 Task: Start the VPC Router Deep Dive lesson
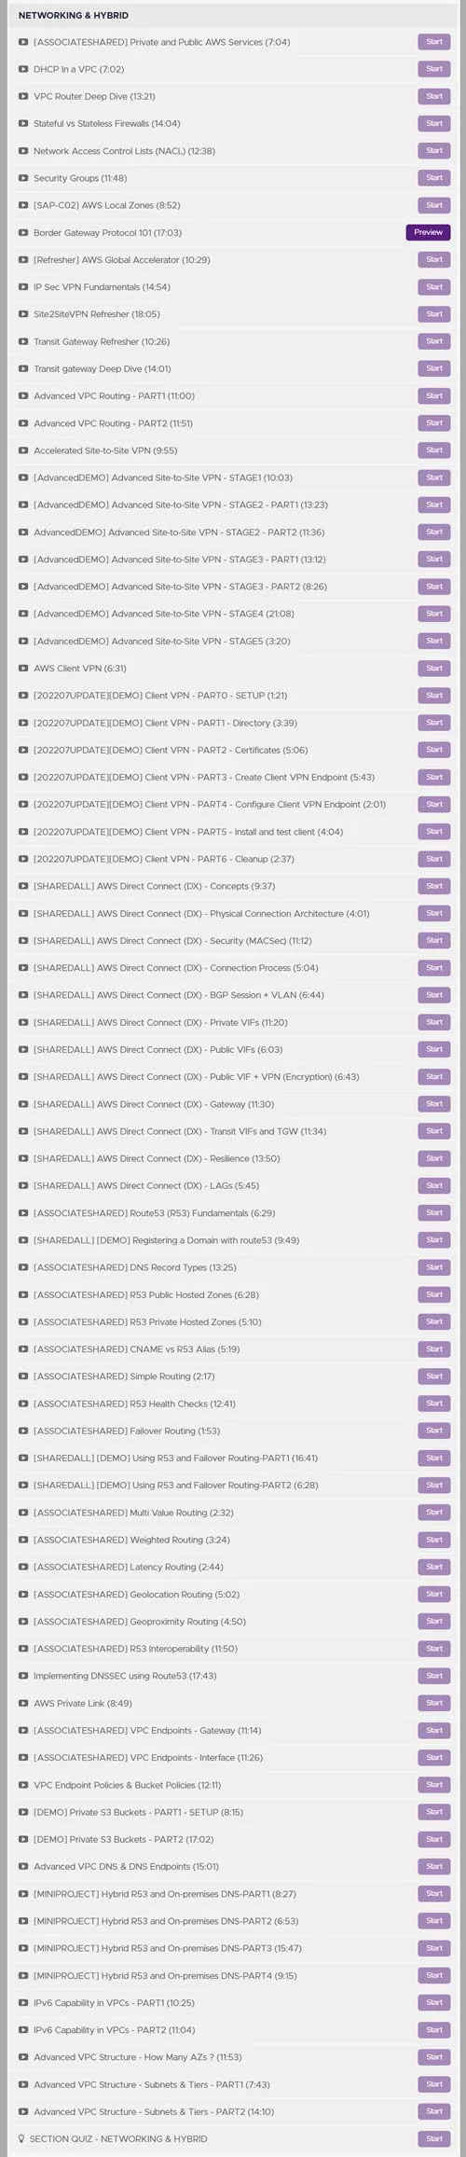(434, 96)
